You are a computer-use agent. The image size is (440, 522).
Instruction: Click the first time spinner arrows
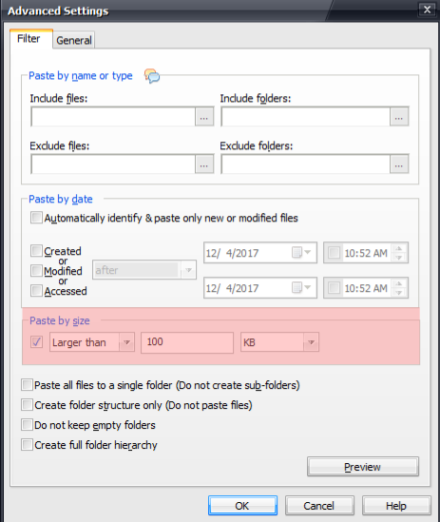pyautogui.click(x=399, y=252)
